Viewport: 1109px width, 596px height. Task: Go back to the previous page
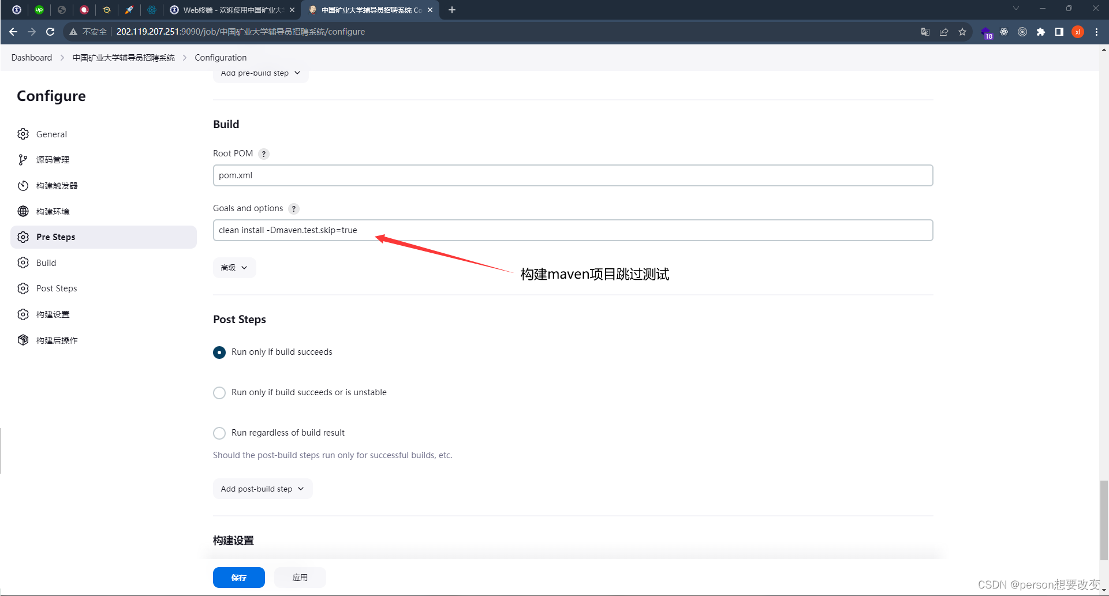tap(13, 32)
